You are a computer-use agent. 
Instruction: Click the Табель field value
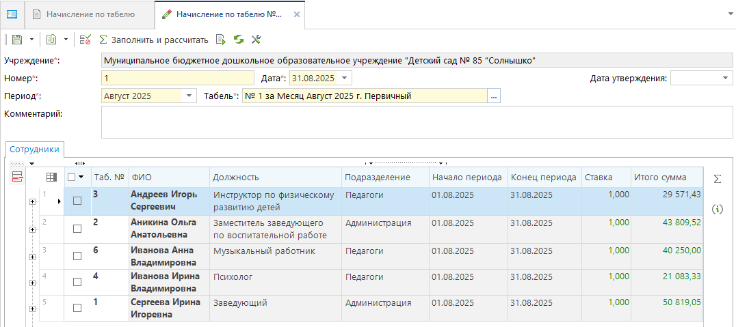click(365, 96)
